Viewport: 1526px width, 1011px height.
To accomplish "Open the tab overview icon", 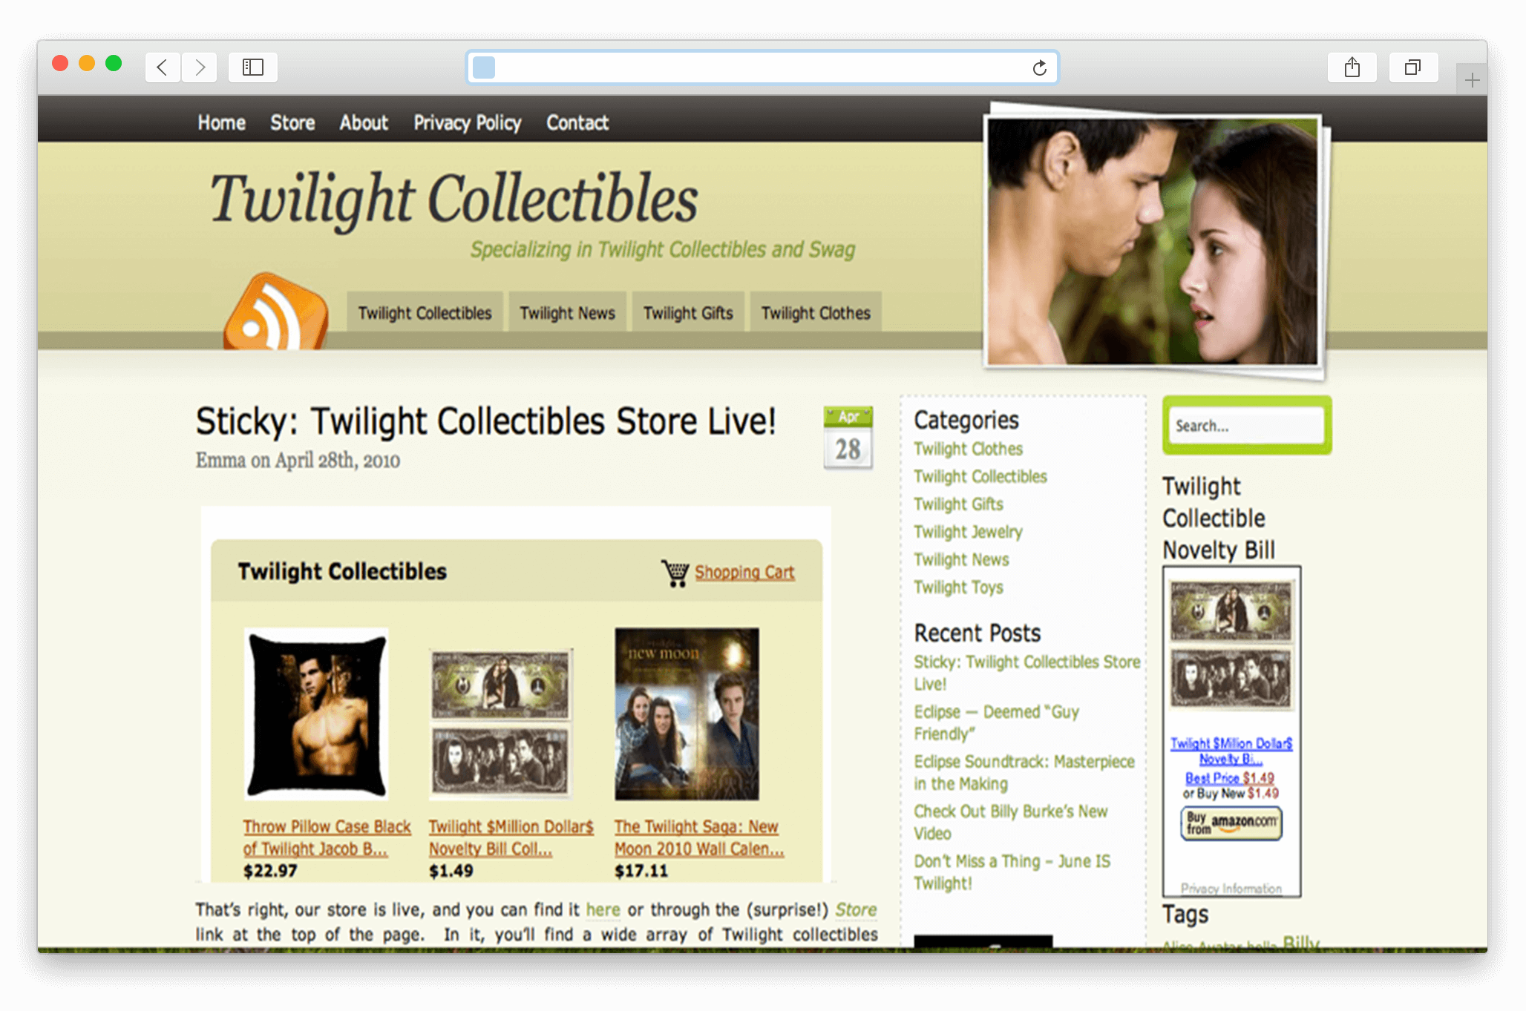I will [1413, 67].
